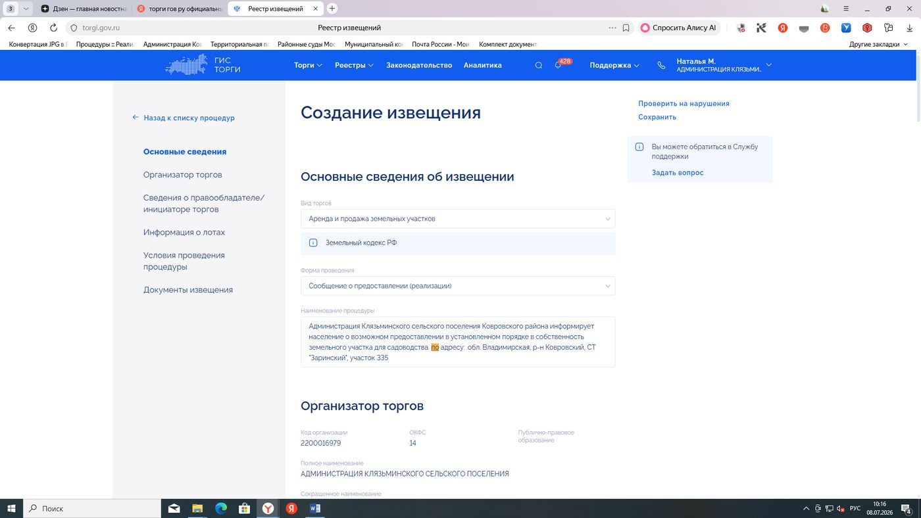Click Проверить на нарушения link

684,103
